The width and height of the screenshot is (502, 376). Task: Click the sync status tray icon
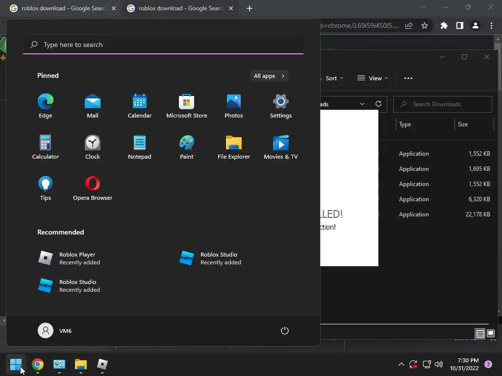click(x=413, y=364)
